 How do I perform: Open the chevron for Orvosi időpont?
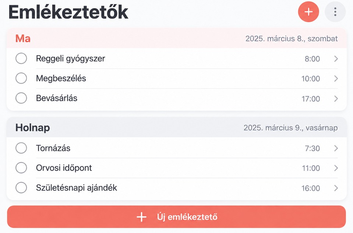[x=336, y=168]
